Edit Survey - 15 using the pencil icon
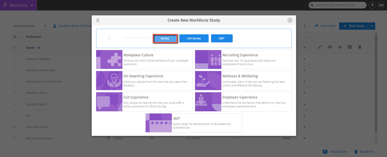 coord(320,47)
